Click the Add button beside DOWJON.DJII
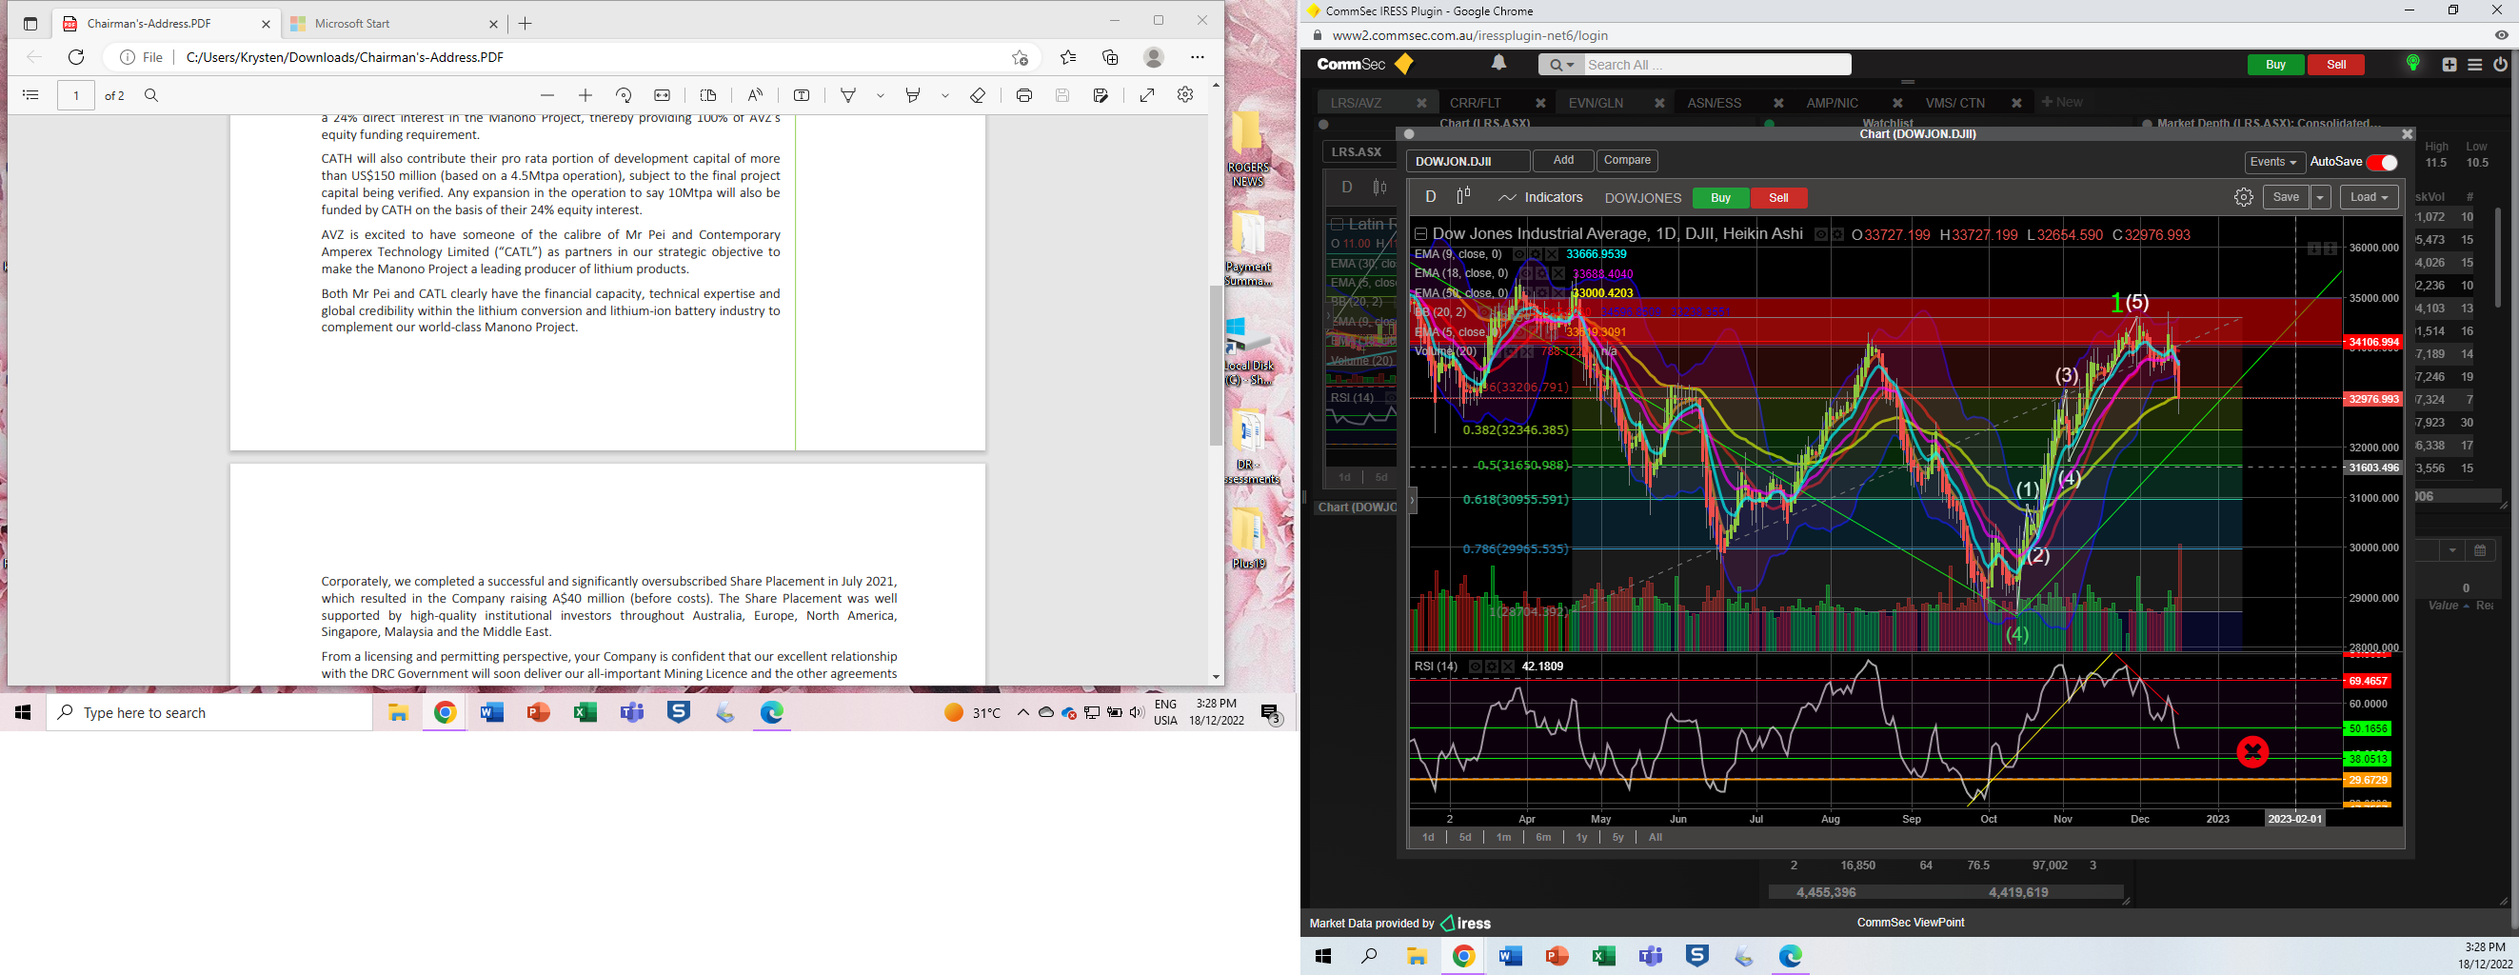Viewport: 2519px width, 975px height. (1563, 160)
